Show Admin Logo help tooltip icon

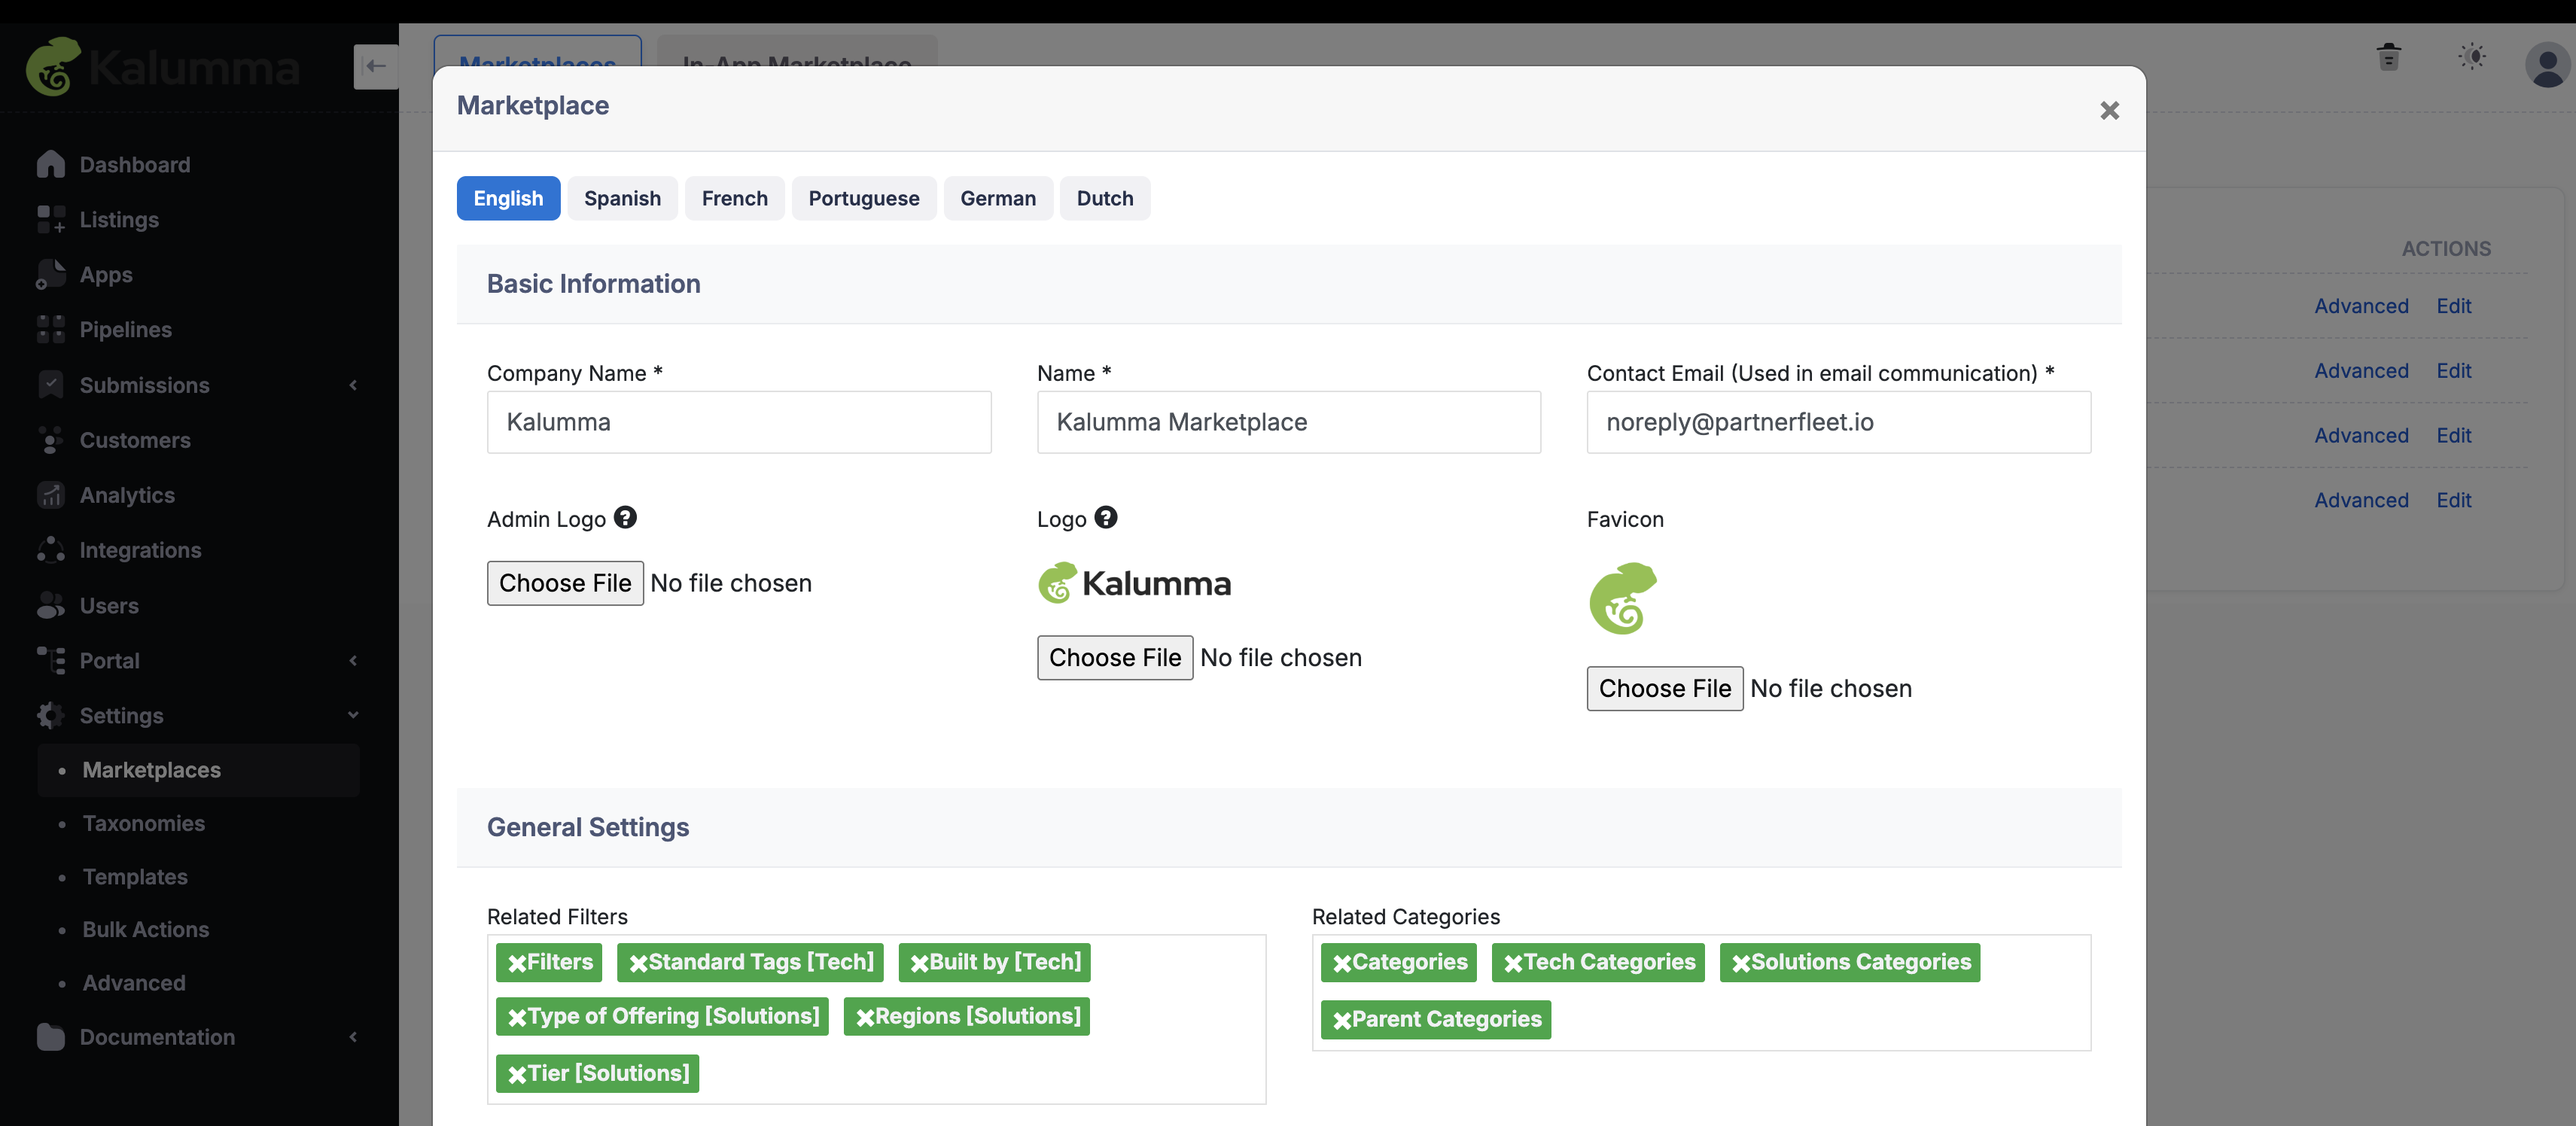pyautogui.click(x=625, y=517)
